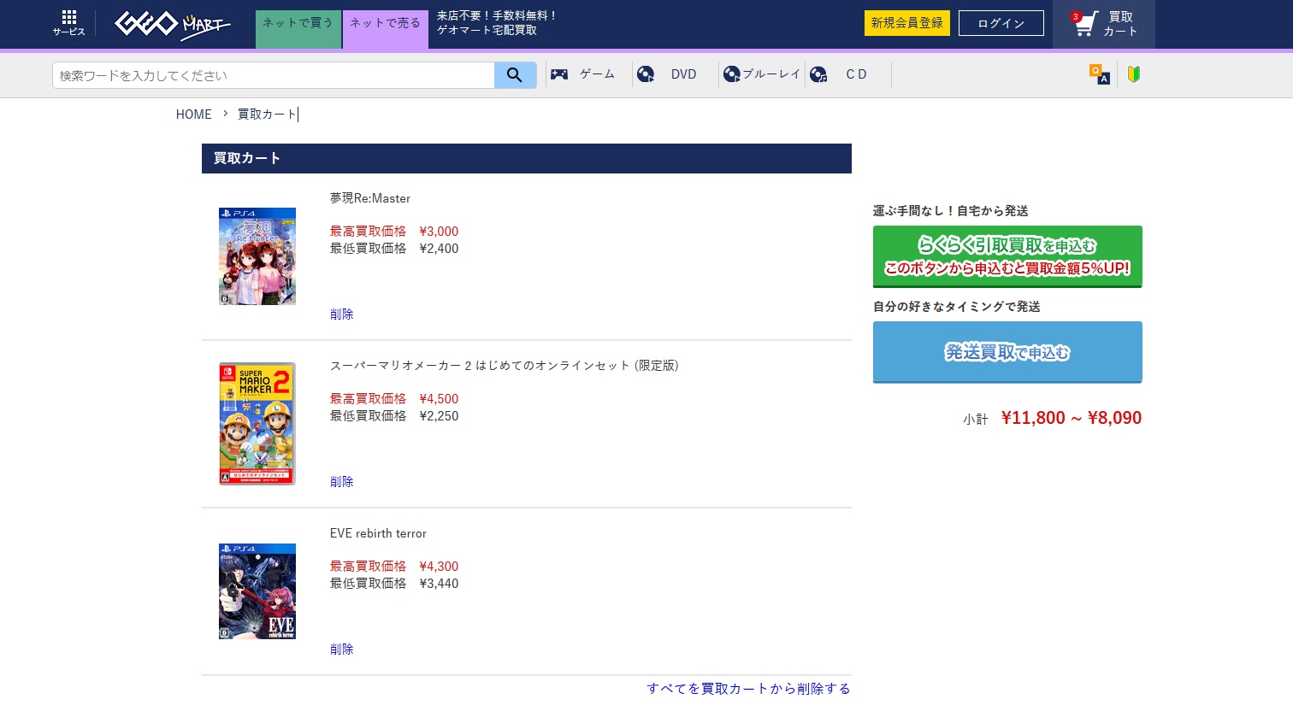Open the Super Mario Maker 2 thumbnail
Screen dimensions: 1293x711
tap(257, 424)
